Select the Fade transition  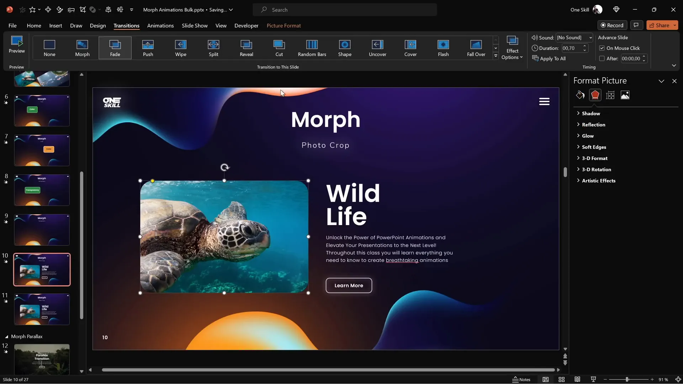pyautogui.click(x=115, y=48)
